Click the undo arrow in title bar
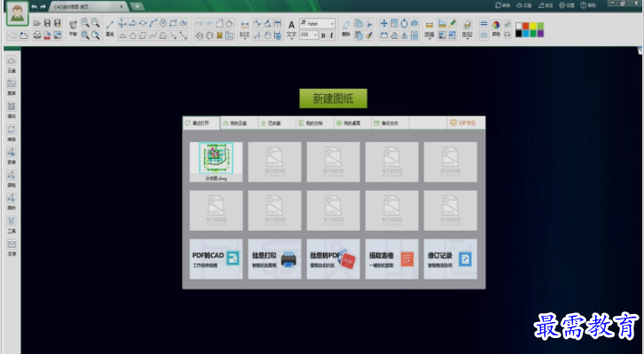 (x=35, y=6)
